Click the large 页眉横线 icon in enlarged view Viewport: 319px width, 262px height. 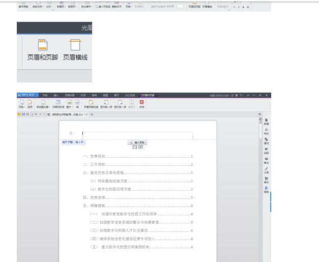coord(75,45)
